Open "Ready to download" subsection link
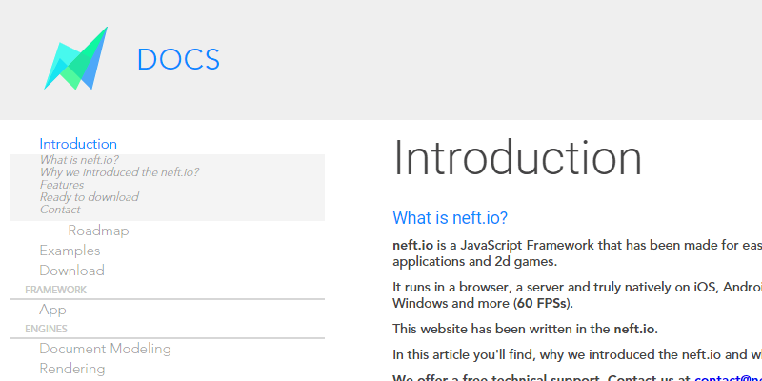The width and height of the screenshot is (762, 381). pos(89,197)
